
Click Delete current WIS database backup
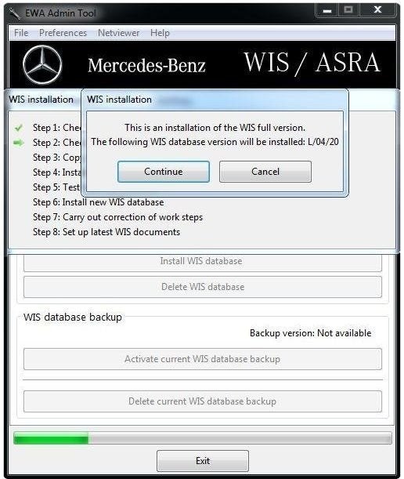coord(202,401)
